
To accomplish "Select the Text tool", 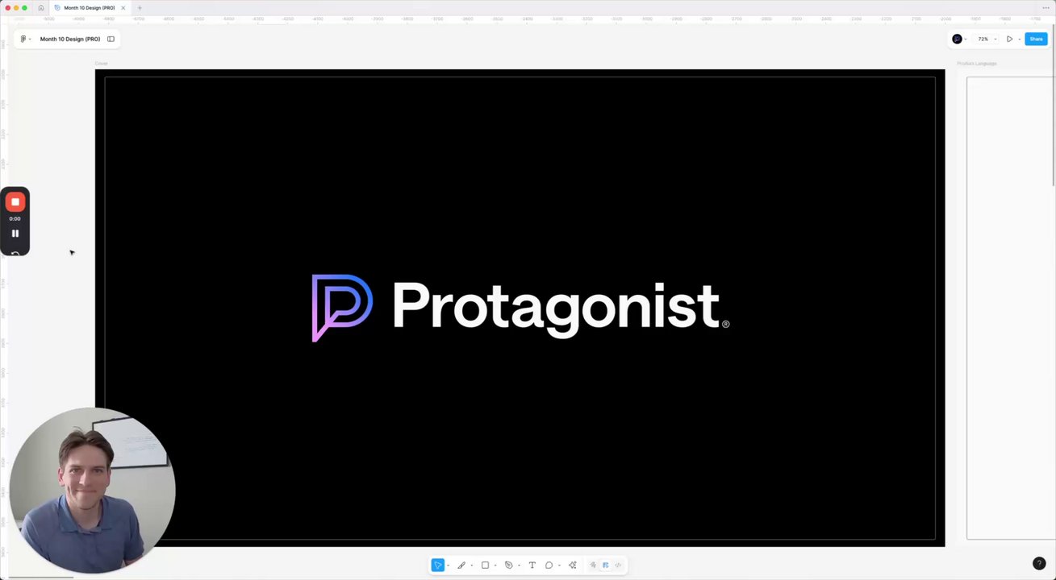I will [x=532, y=565].
